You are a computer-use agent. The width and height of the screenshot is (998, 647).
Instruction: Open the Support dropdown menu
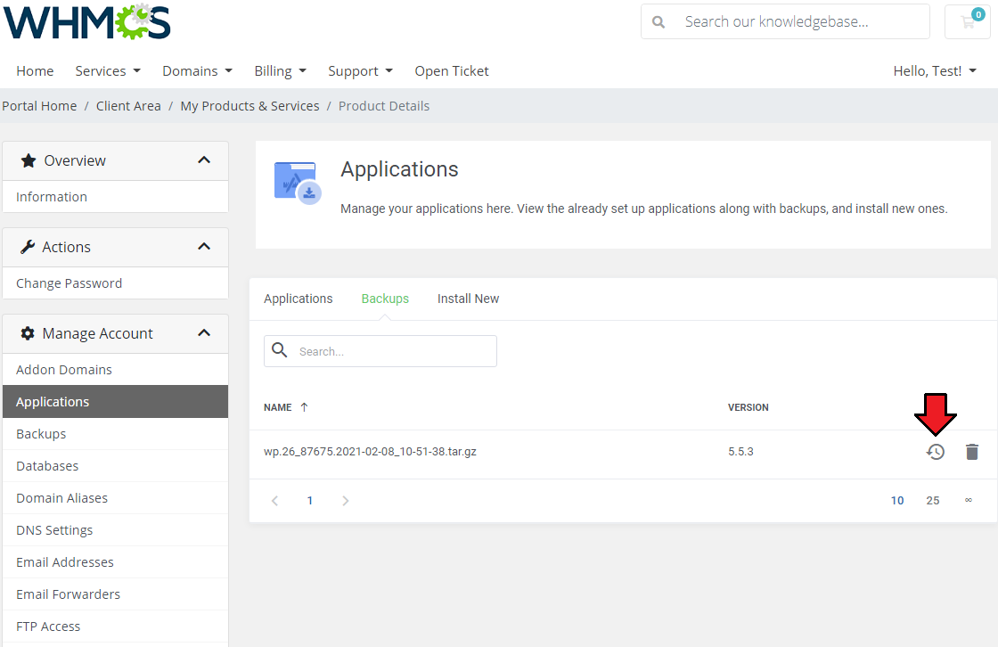pos(360,70)
